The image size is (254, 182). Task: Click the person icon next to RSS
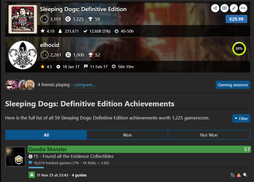pos(239,175)
